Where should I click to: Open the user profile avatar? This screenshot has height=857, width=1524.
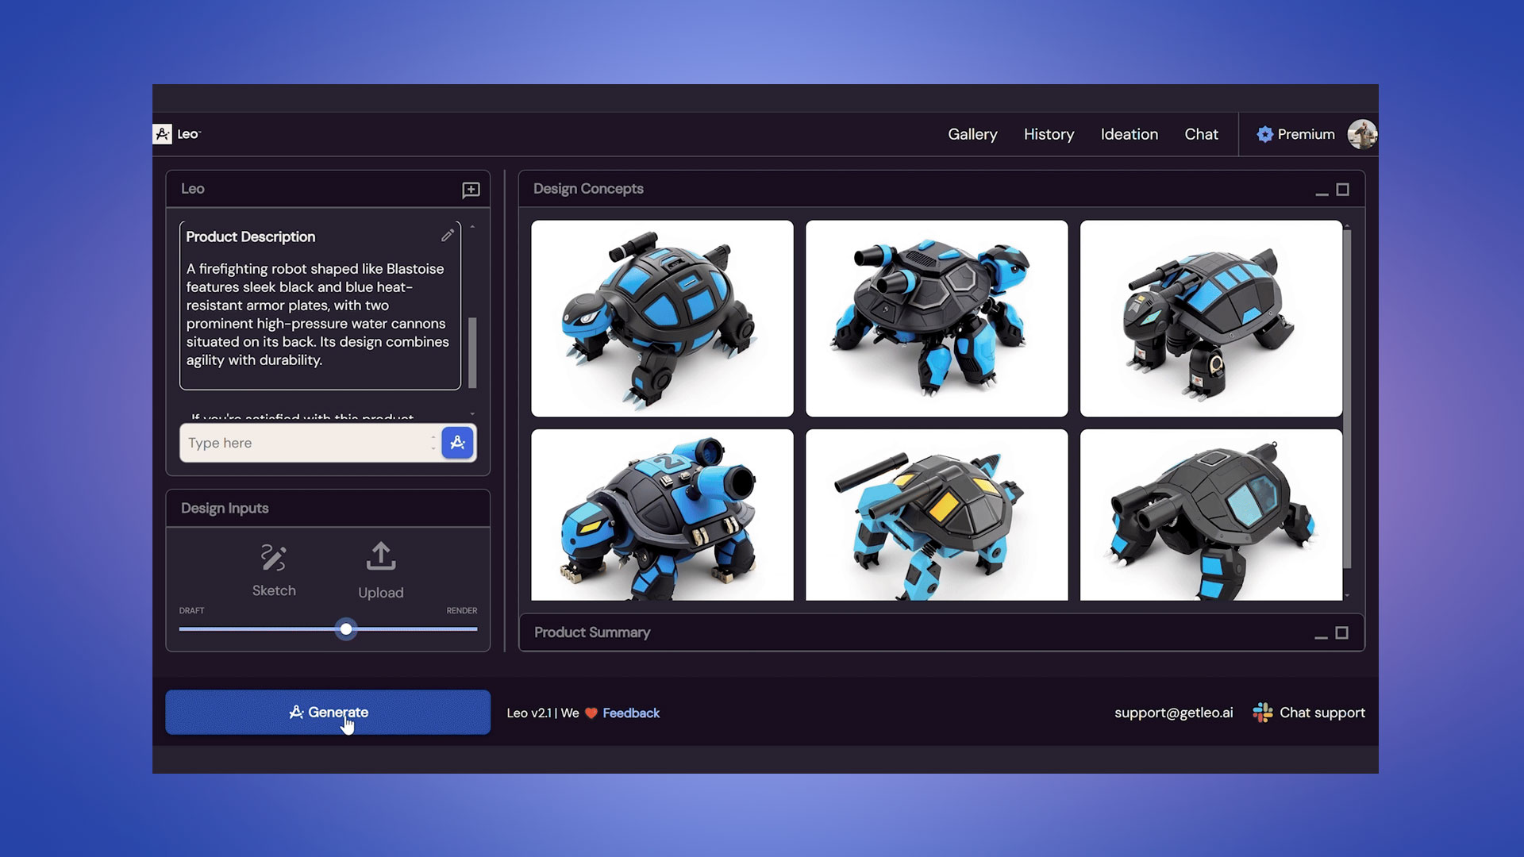pyautogui.click(x=1362, y=134)
